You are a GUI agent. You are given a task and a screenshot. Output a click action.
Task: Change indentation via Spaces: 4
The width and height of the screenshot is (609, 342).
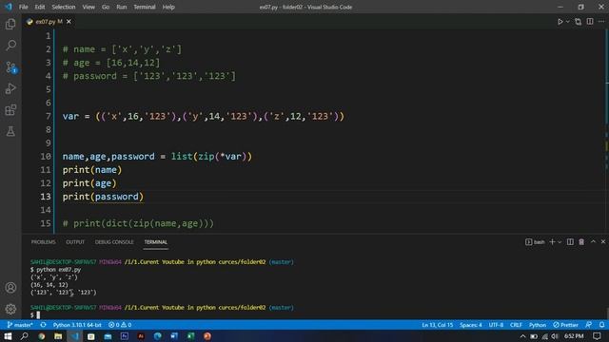click(x=471, y=325)
